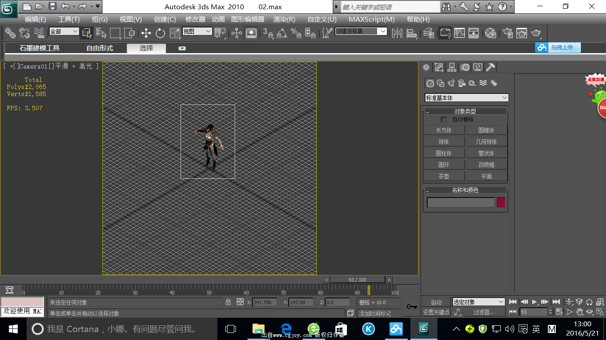Select the Systems category icon

(494, 83)
